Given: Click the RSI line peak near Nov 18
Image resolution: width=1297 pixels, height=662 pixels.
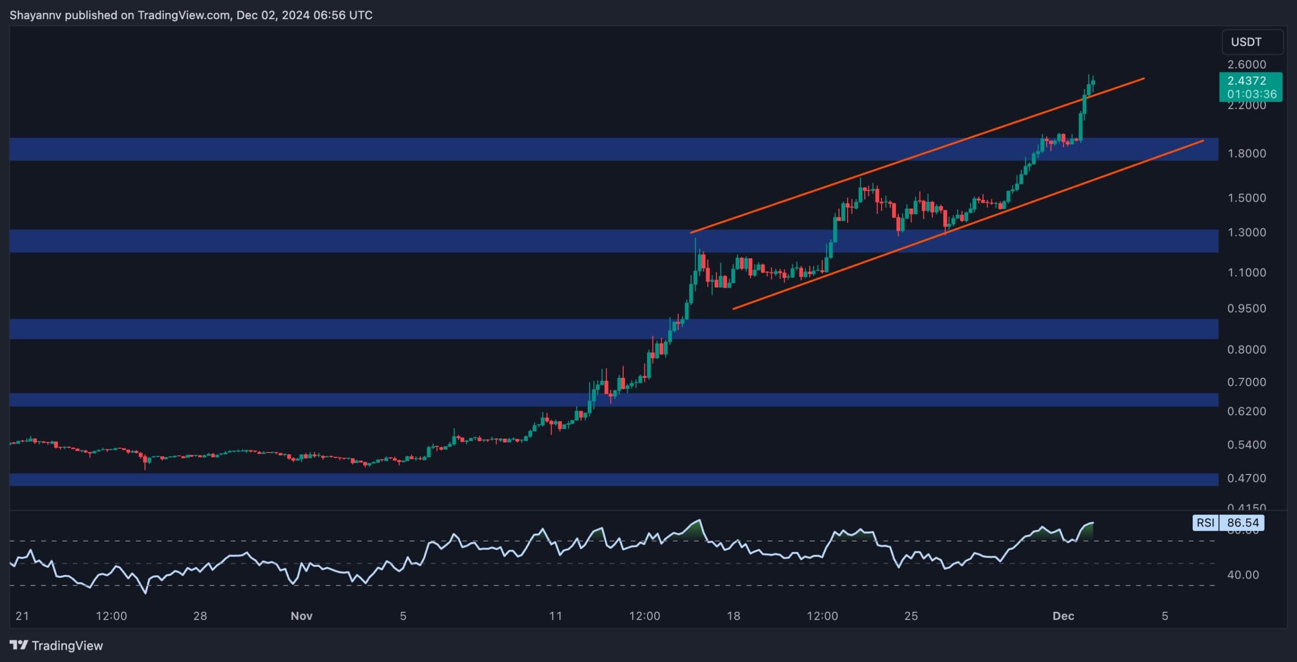Looking at the screenshot, I should point(700,520).
